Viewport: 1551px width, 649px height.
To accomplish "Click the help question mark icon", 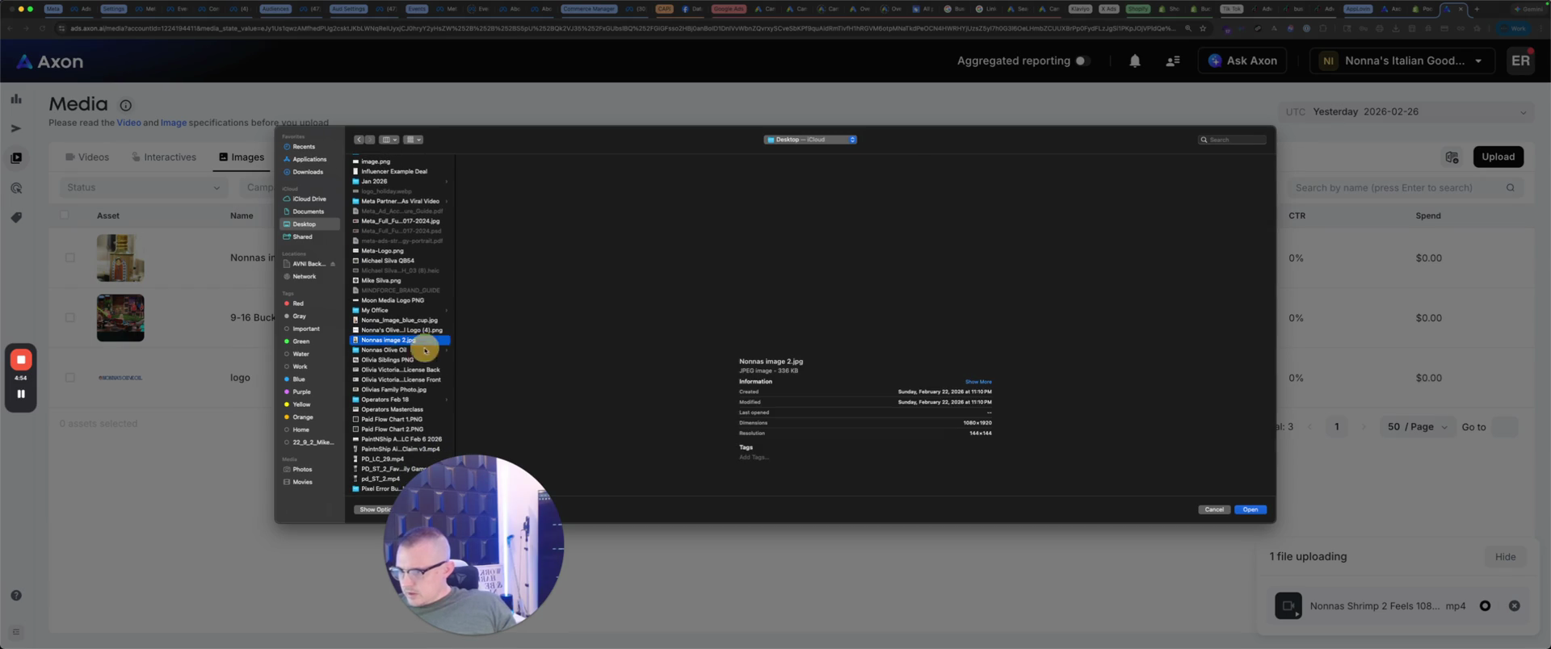I will pos(16,596).
